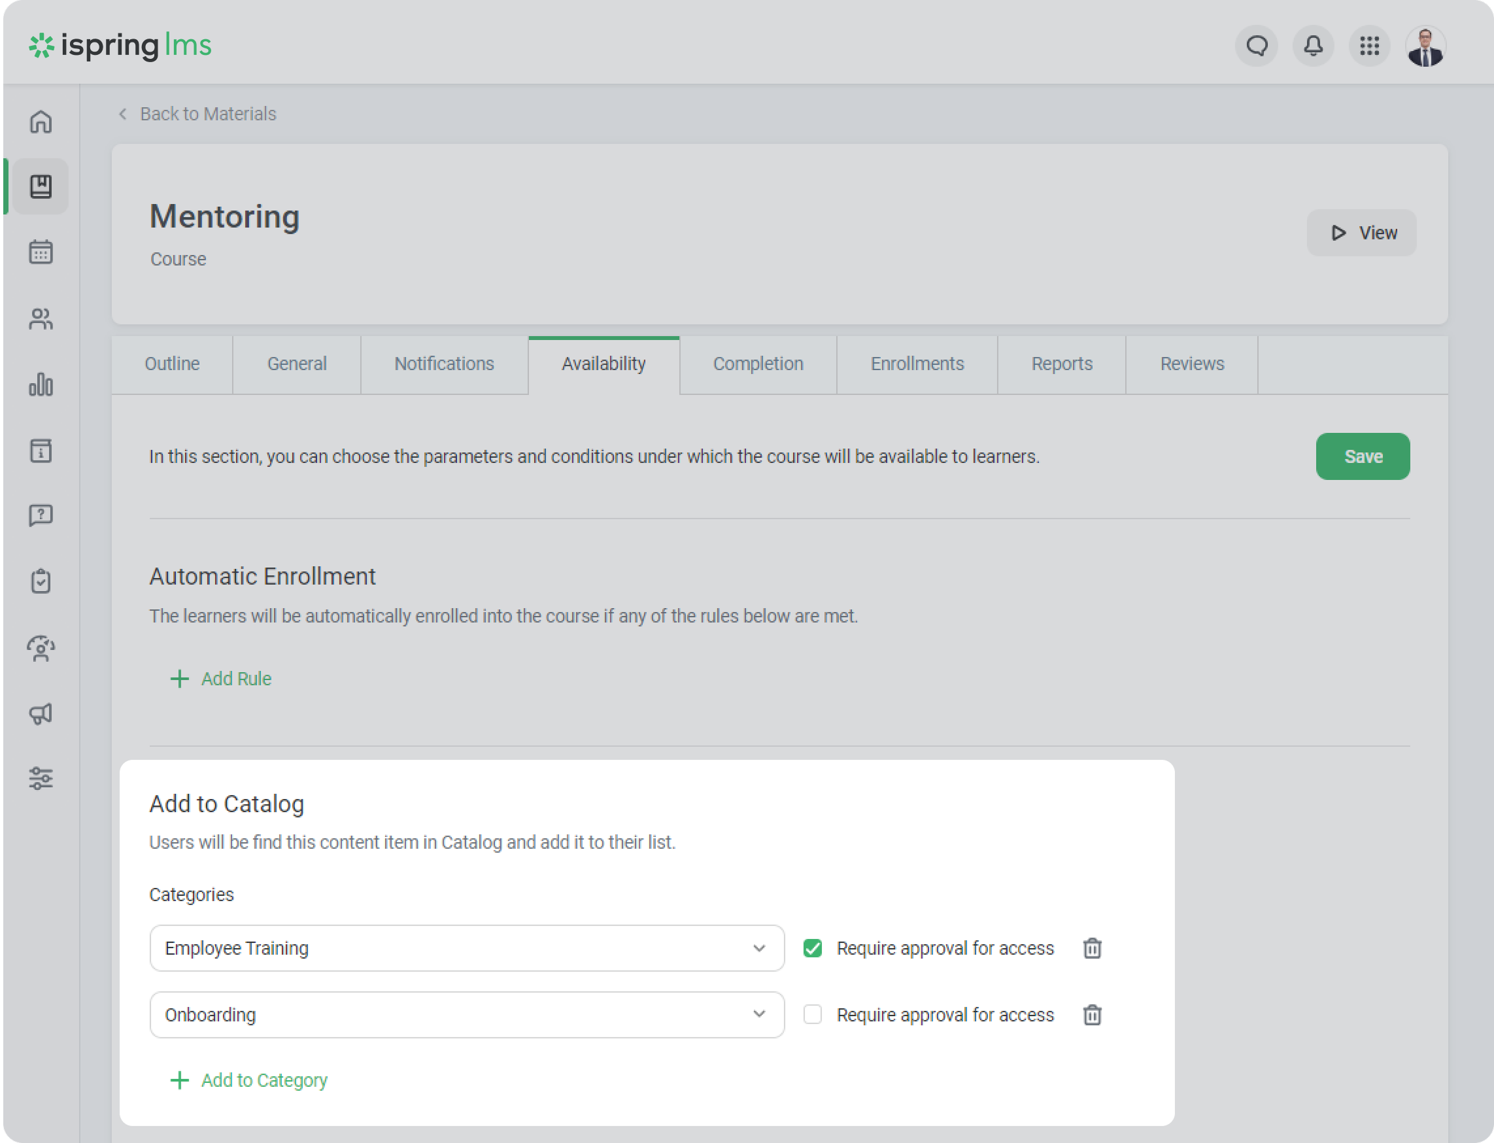The width and height of the screenshot is (1494, 1143).
Task: Open the home icon in sidebar
Action: tap(41, 122)
